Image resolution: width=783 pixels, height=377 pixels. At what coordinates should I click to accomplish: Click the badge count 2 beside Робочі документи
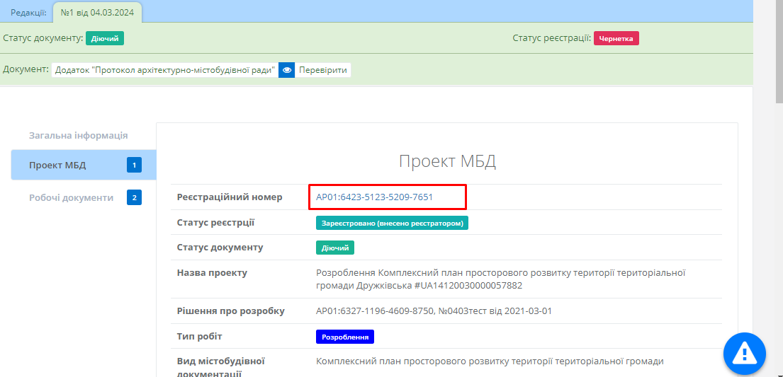click(134, 197)
